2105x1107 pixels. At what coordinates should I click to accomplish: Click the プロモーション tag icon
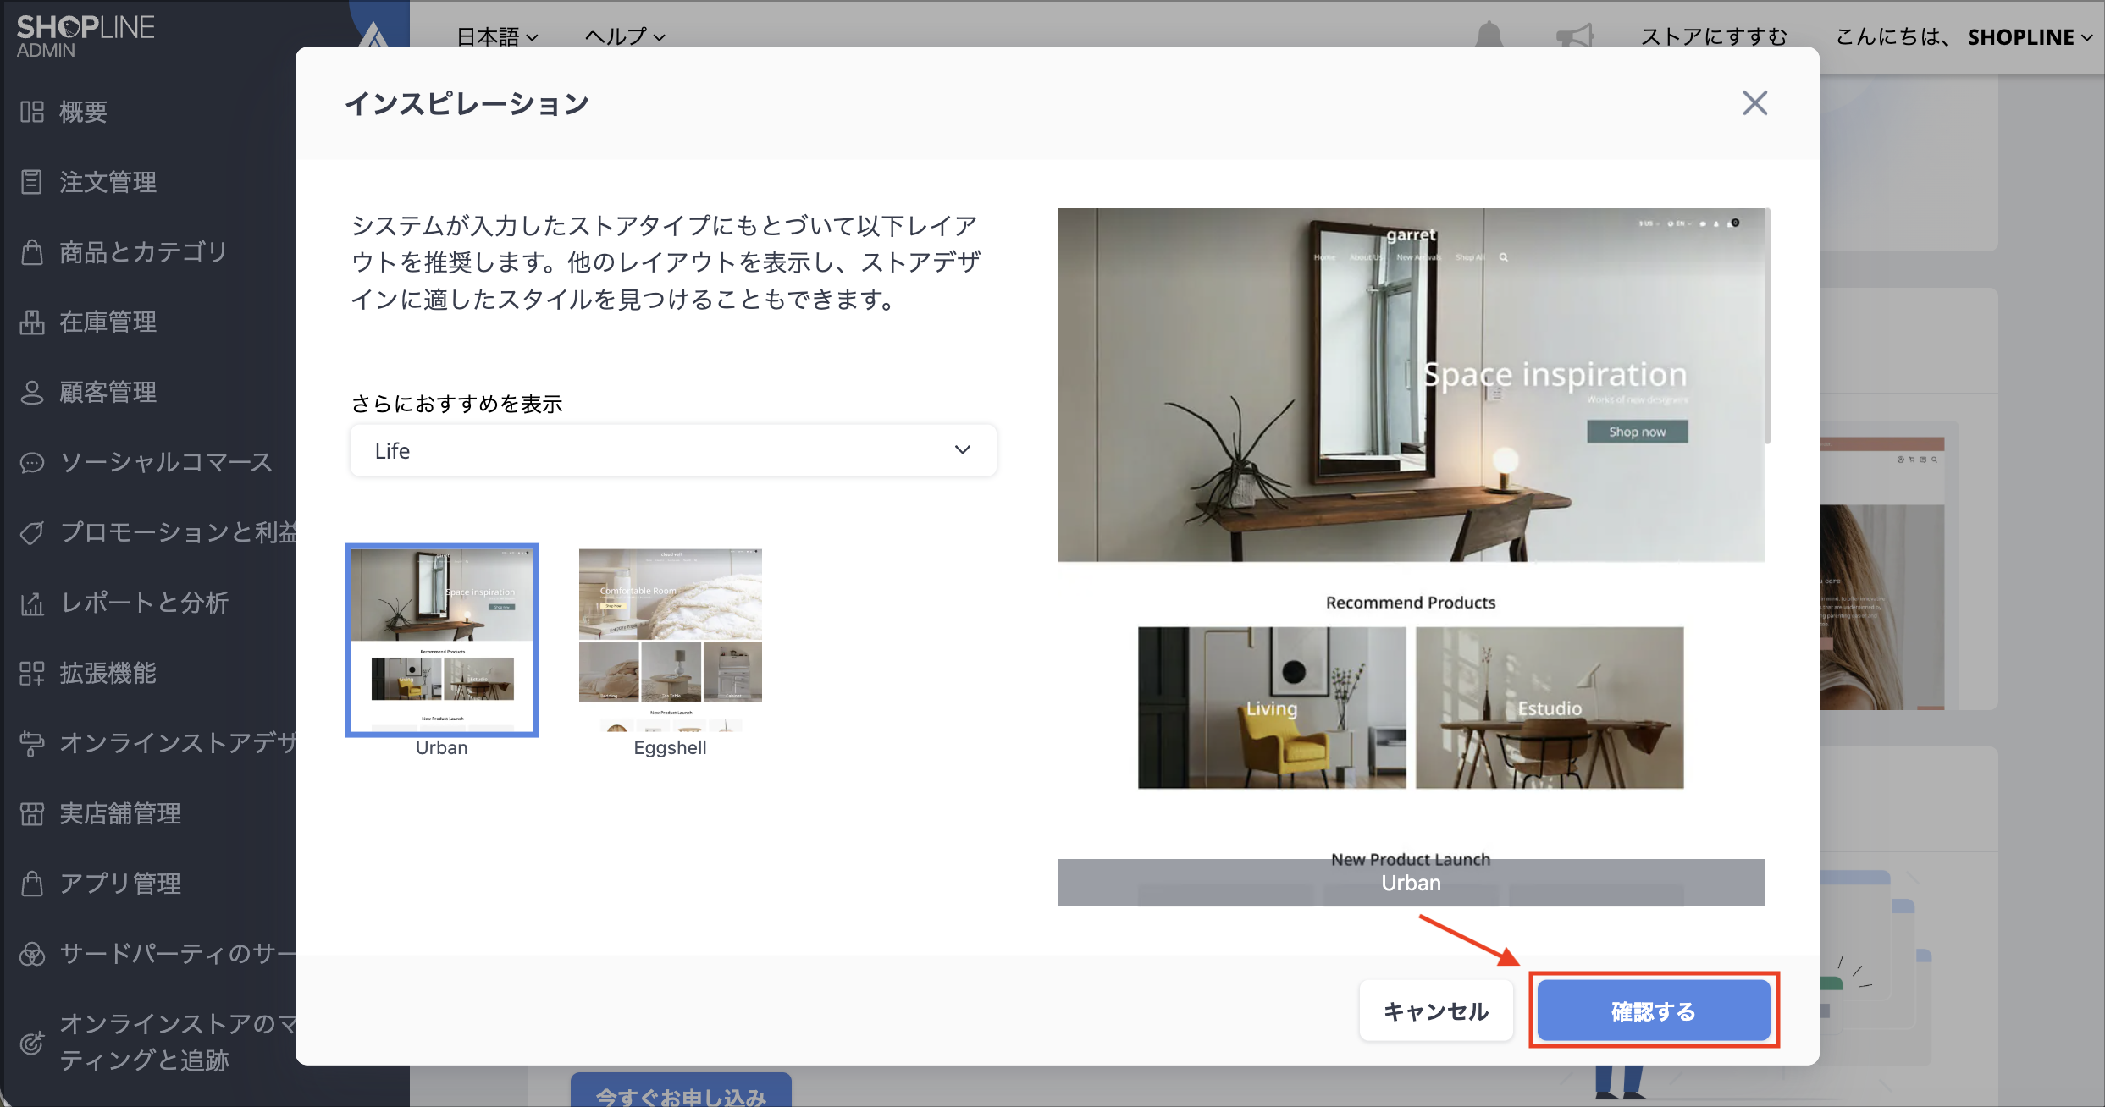tap(32, 533)
